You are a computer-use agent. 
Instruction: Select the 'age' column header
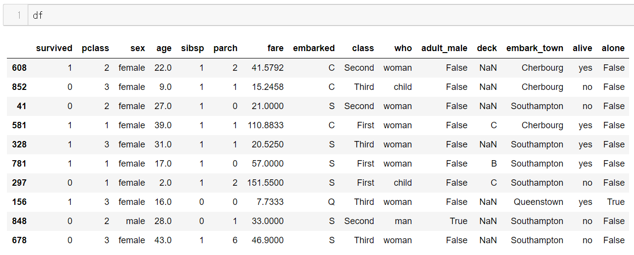pyautogui.click(x=164, y=49)
